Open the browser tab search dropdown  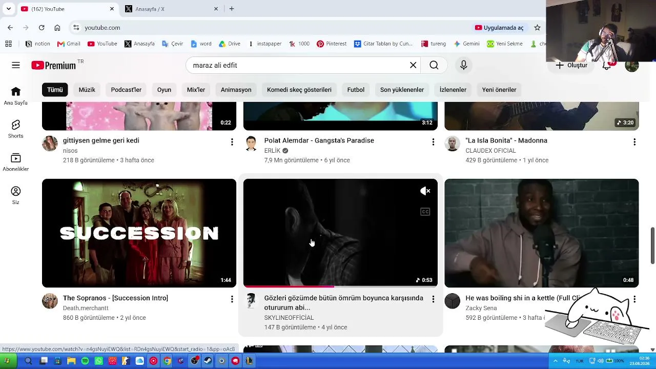pos(8,9)
